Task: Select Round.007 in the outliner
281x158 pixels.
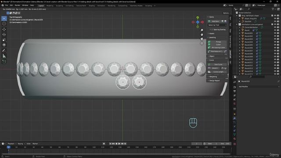Action: 249,51
